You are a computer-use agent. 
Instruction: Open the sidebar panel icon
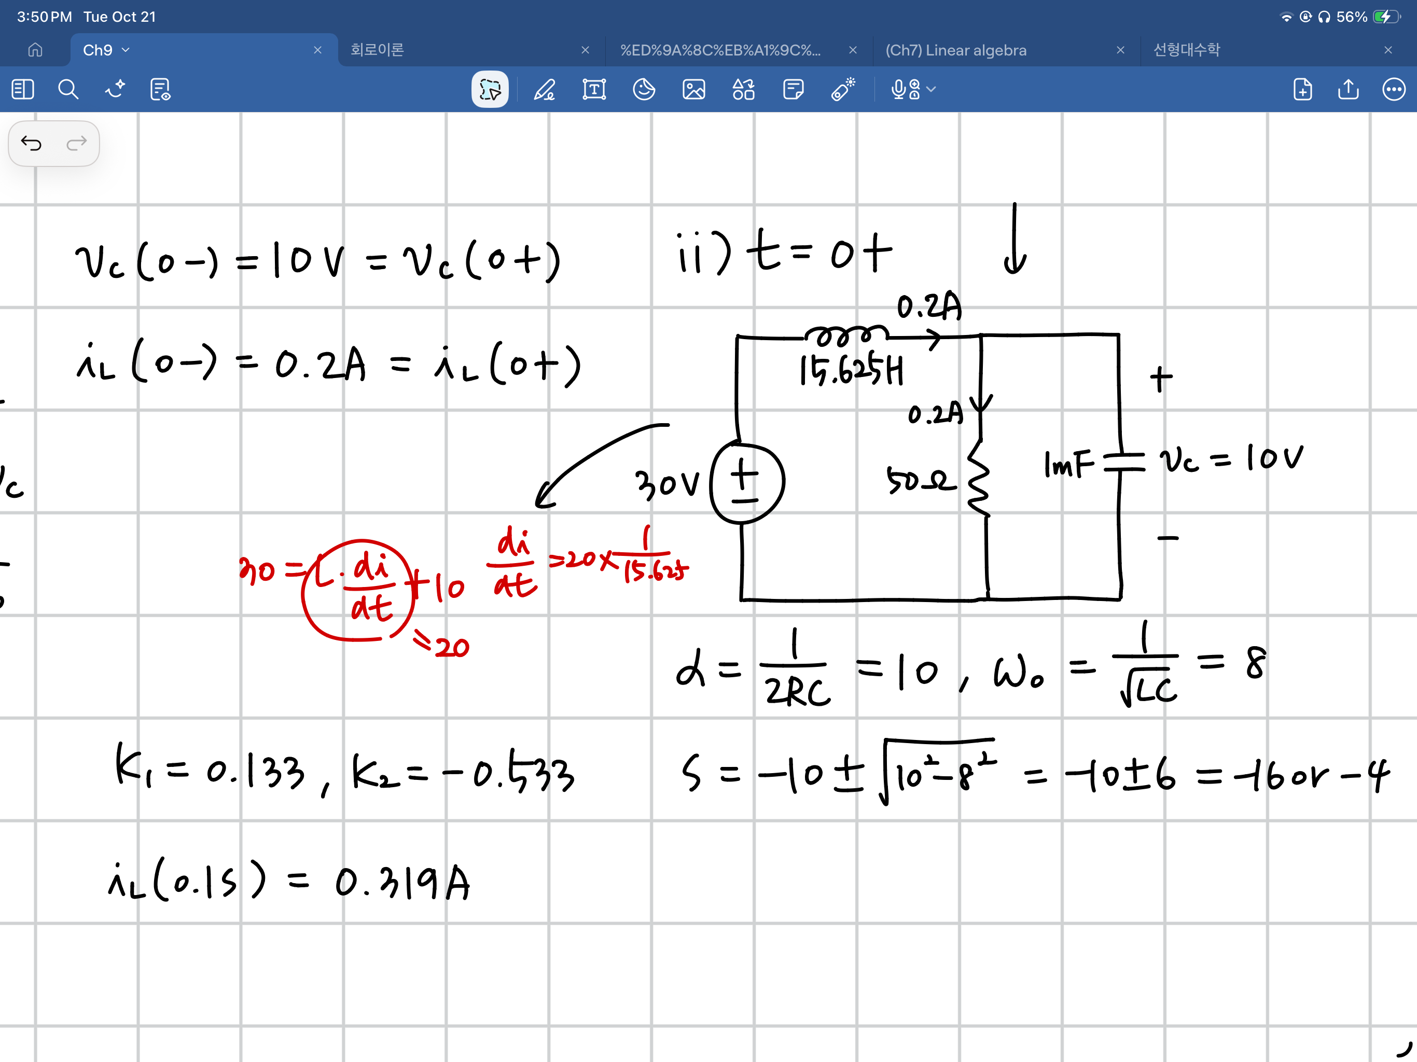(x=23, y=89)
